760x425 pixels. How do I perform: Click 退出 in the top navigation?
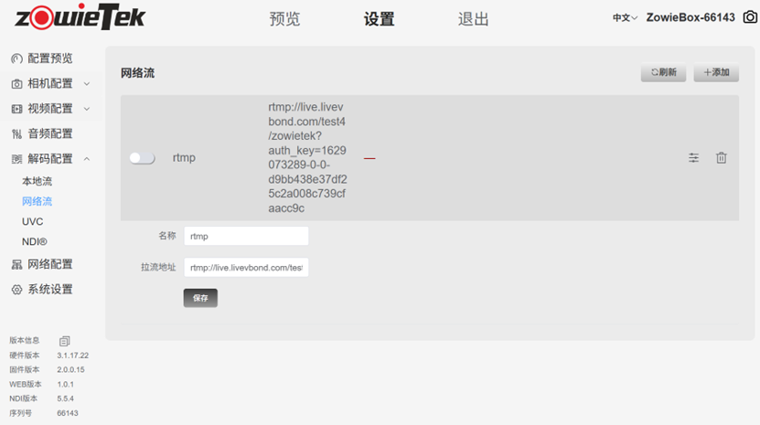click(473, 19)
